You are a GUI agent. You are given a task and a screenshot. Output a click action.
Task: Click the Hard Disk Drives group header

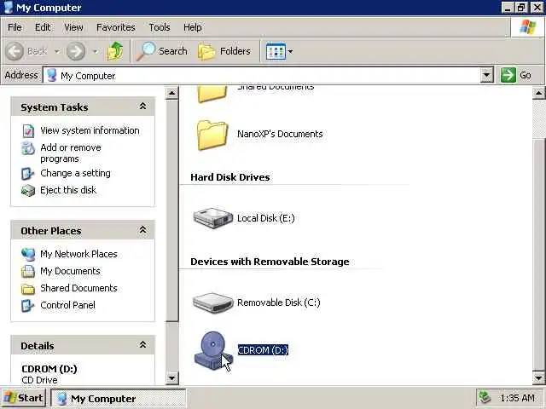coord(230,177)
